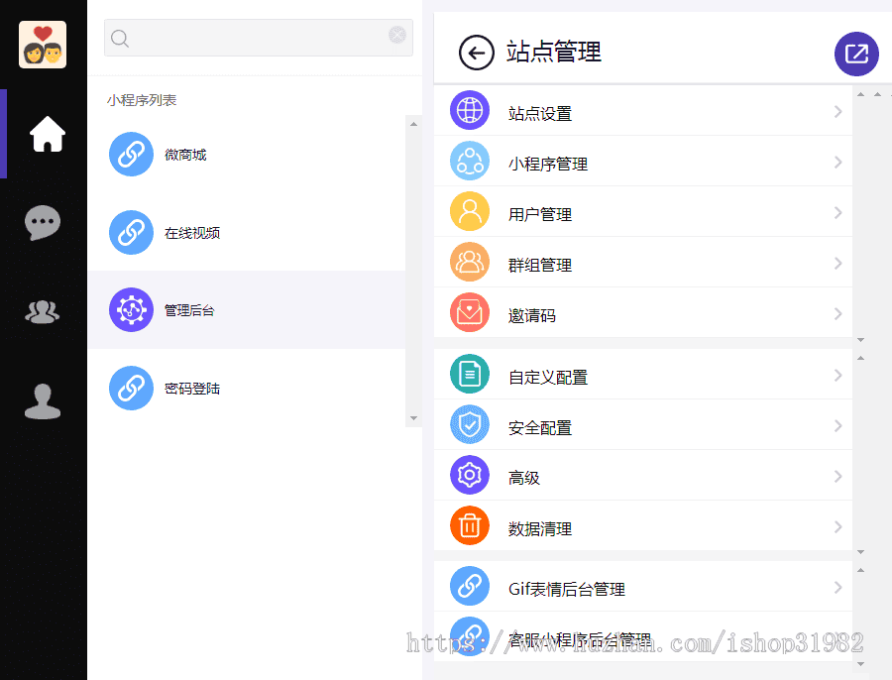Expand the 小程序管理 chevron
The height and width of the screenshot is (680, 892).
837,163
